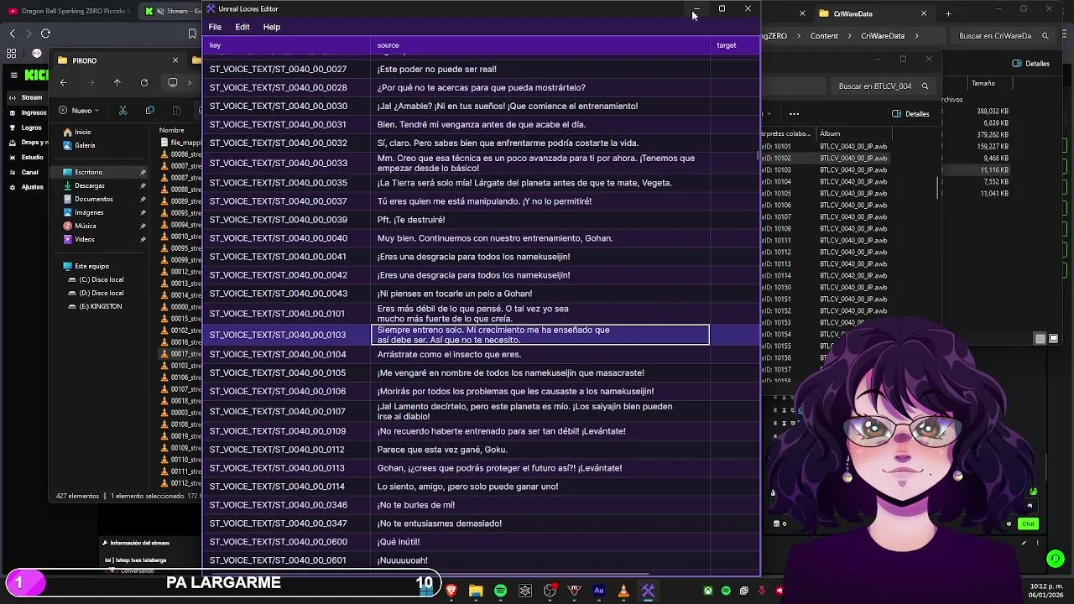This screenshot has width=1074, height=604.
Task: Click the Cut scissors icon in Explorer toolbar
Action: coord(123,110)
